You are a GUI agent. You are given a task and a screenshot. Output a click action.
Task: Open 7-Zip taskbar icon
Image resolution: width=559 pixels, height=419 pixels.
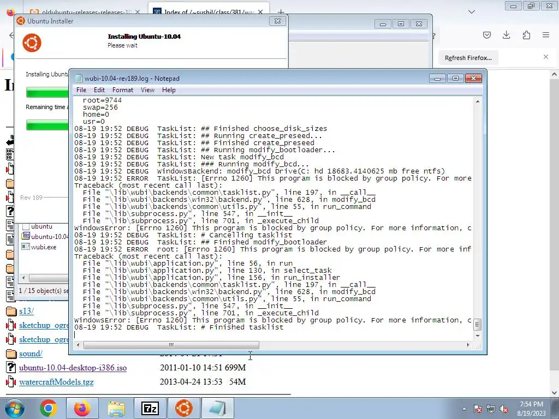(150, 408)
